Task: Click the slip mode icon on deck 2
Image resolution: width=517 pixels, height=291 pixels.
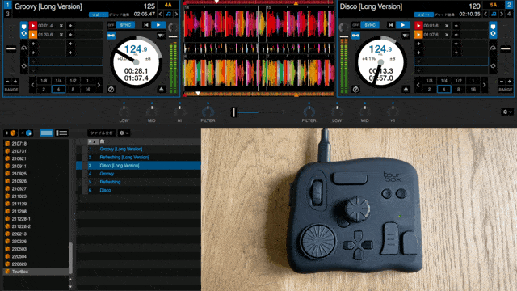Action: [x=355, y=90]
